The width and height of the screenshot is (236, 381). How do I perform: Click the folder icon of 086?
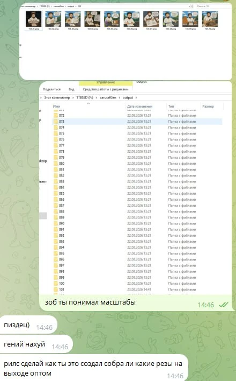[55, 199]
